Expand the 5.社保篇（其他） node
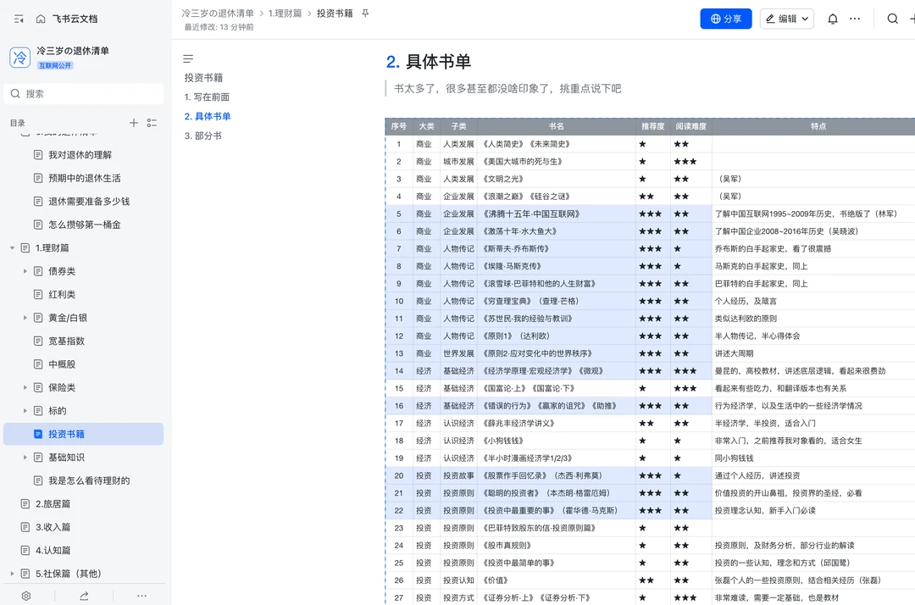Viewport: 915px width, 605px height. point(12,574)
